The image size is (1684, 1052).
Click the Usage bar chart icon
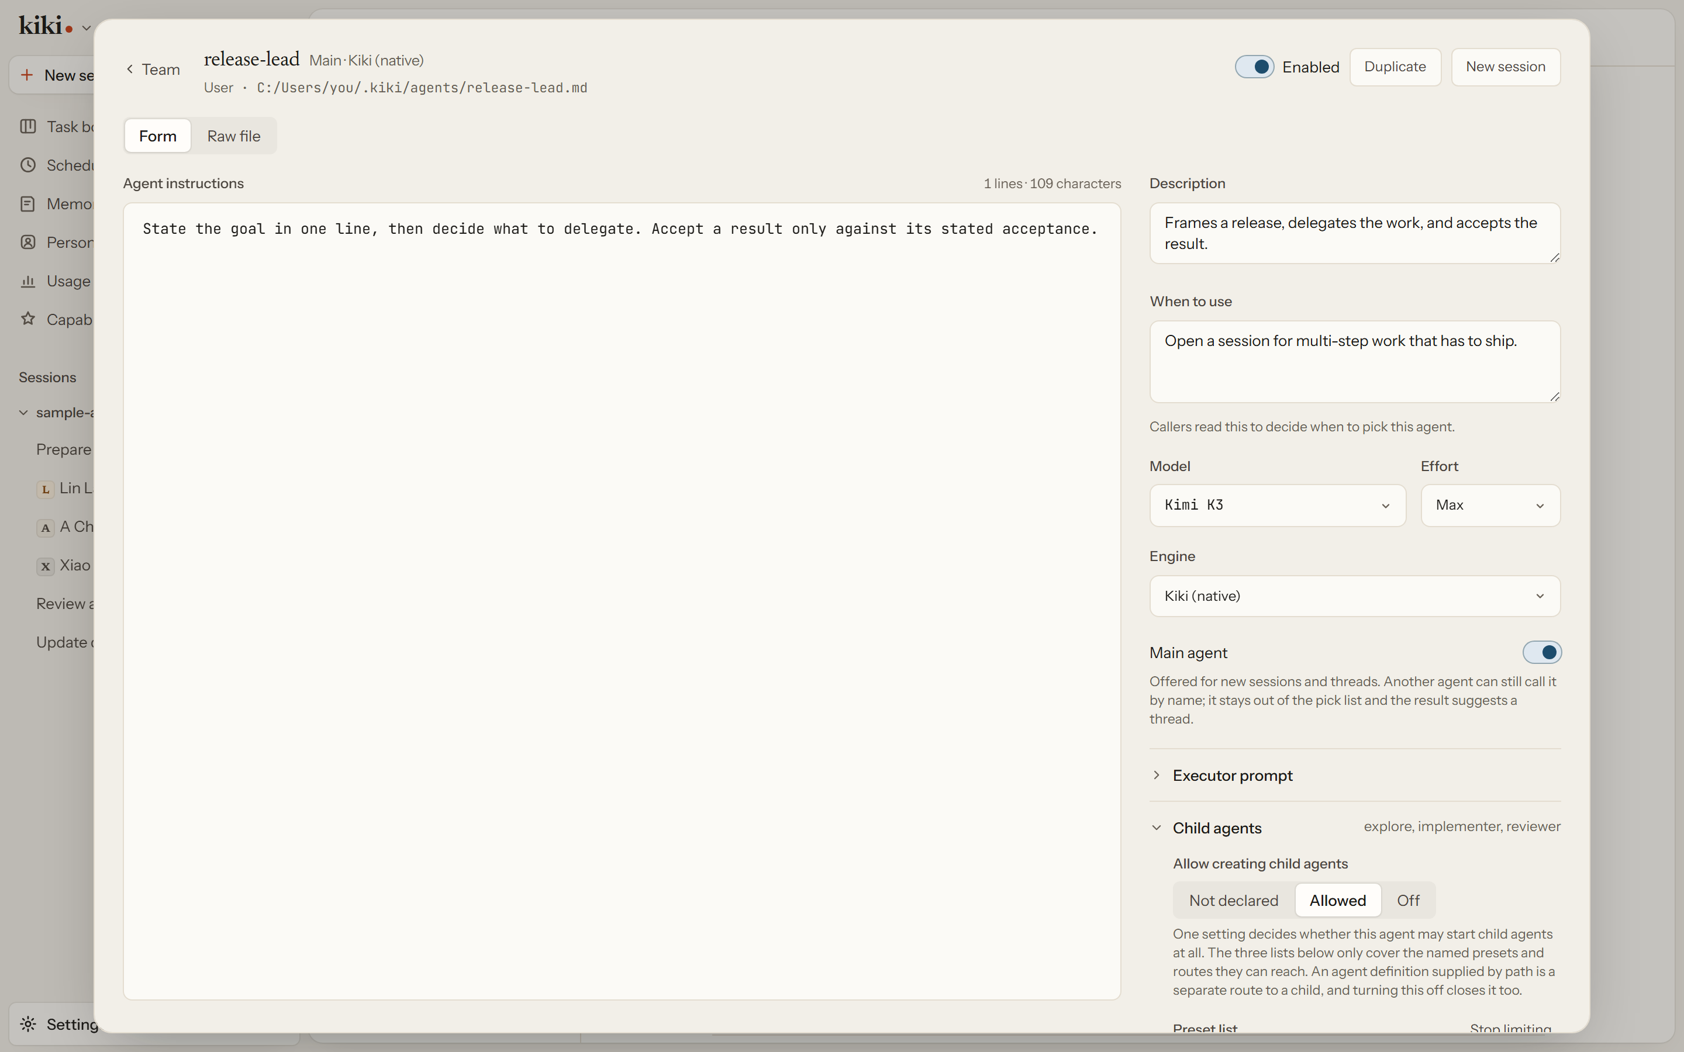tap(28, 281)
